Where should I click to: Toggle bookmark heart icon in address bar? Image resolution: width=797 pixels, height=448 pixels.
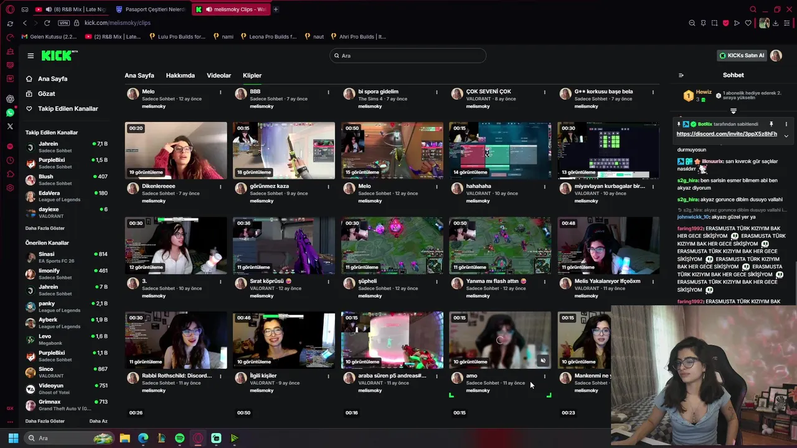pyautogui.click(x=748, y=23)
